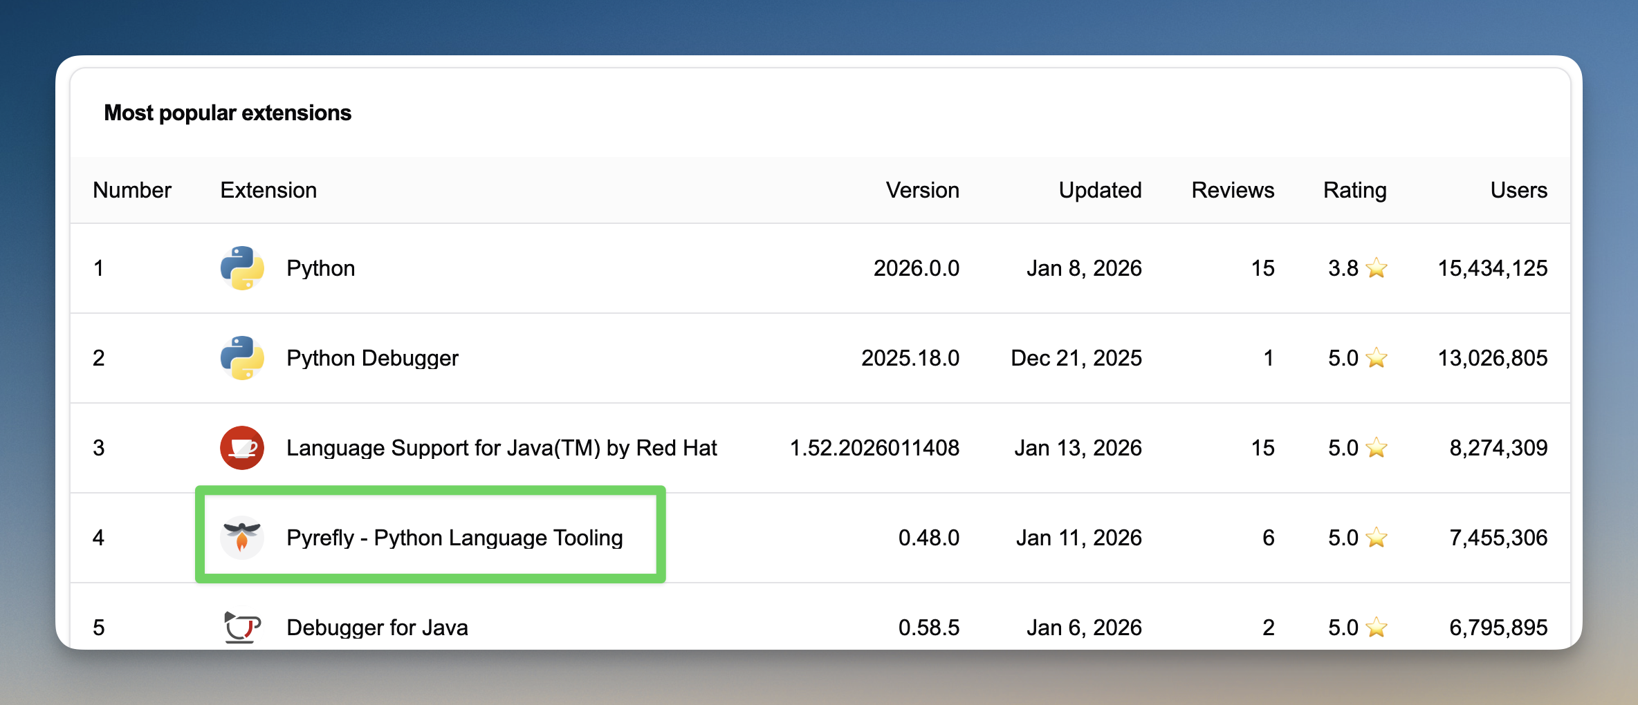Click the user count "8,274,309"
This screenshot has width=1638, height=705.
pyautogui.click(x=1499, y=448)
